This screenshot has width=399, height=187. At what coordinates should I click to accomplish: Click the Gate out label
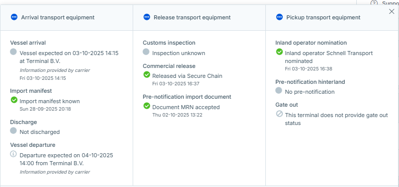(287, 105)
